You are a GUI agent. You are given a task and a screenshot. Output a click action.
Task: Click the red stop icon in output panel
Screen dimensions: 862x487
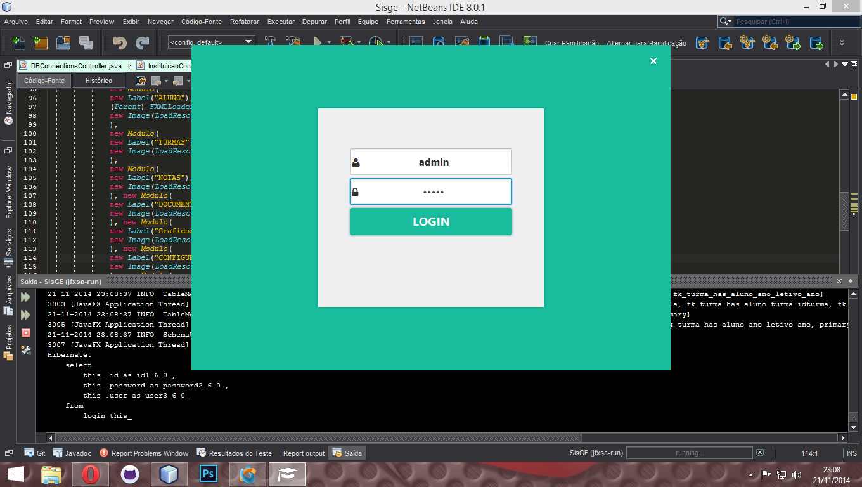coord(26,332)
